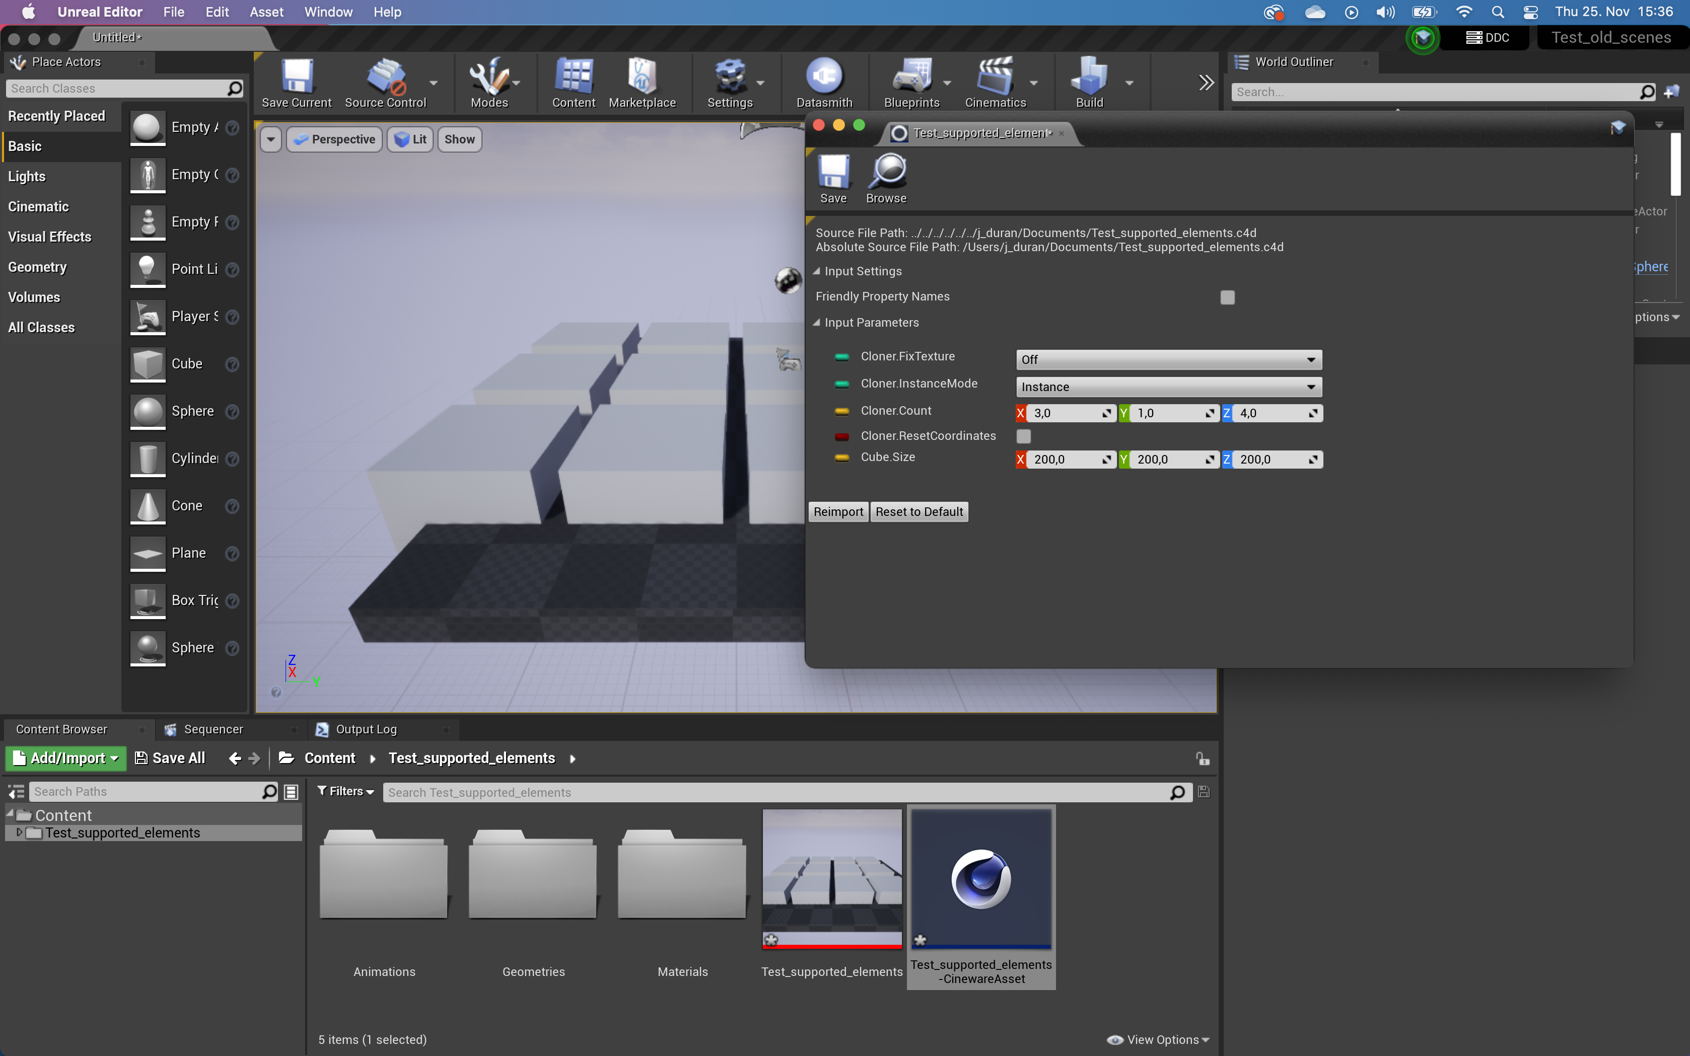This screenshot has width=1690, height=1056.
Task: Collapse the Input Settings section
Action: click(817, 271)
